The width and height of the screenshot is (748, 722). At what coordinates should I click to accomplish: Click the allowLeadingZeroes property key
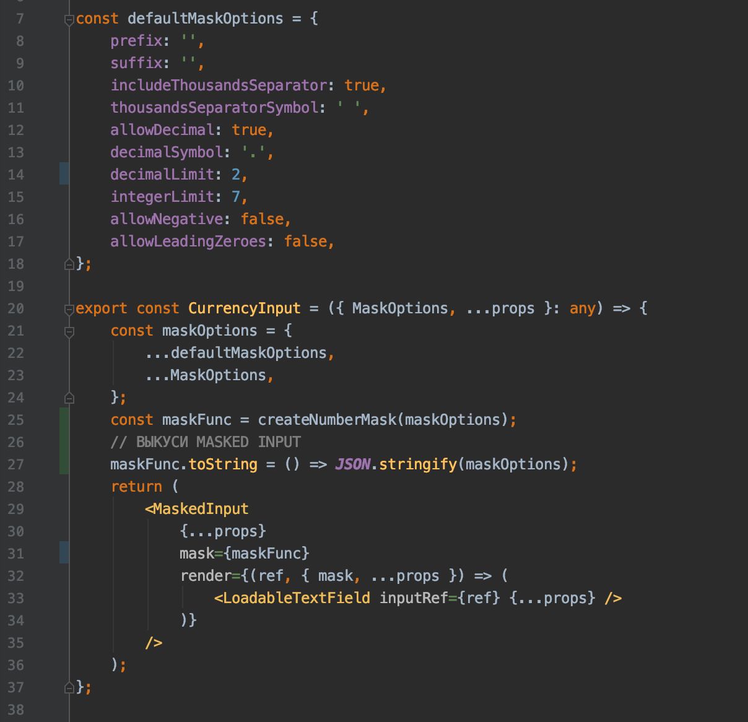point(188,241)
